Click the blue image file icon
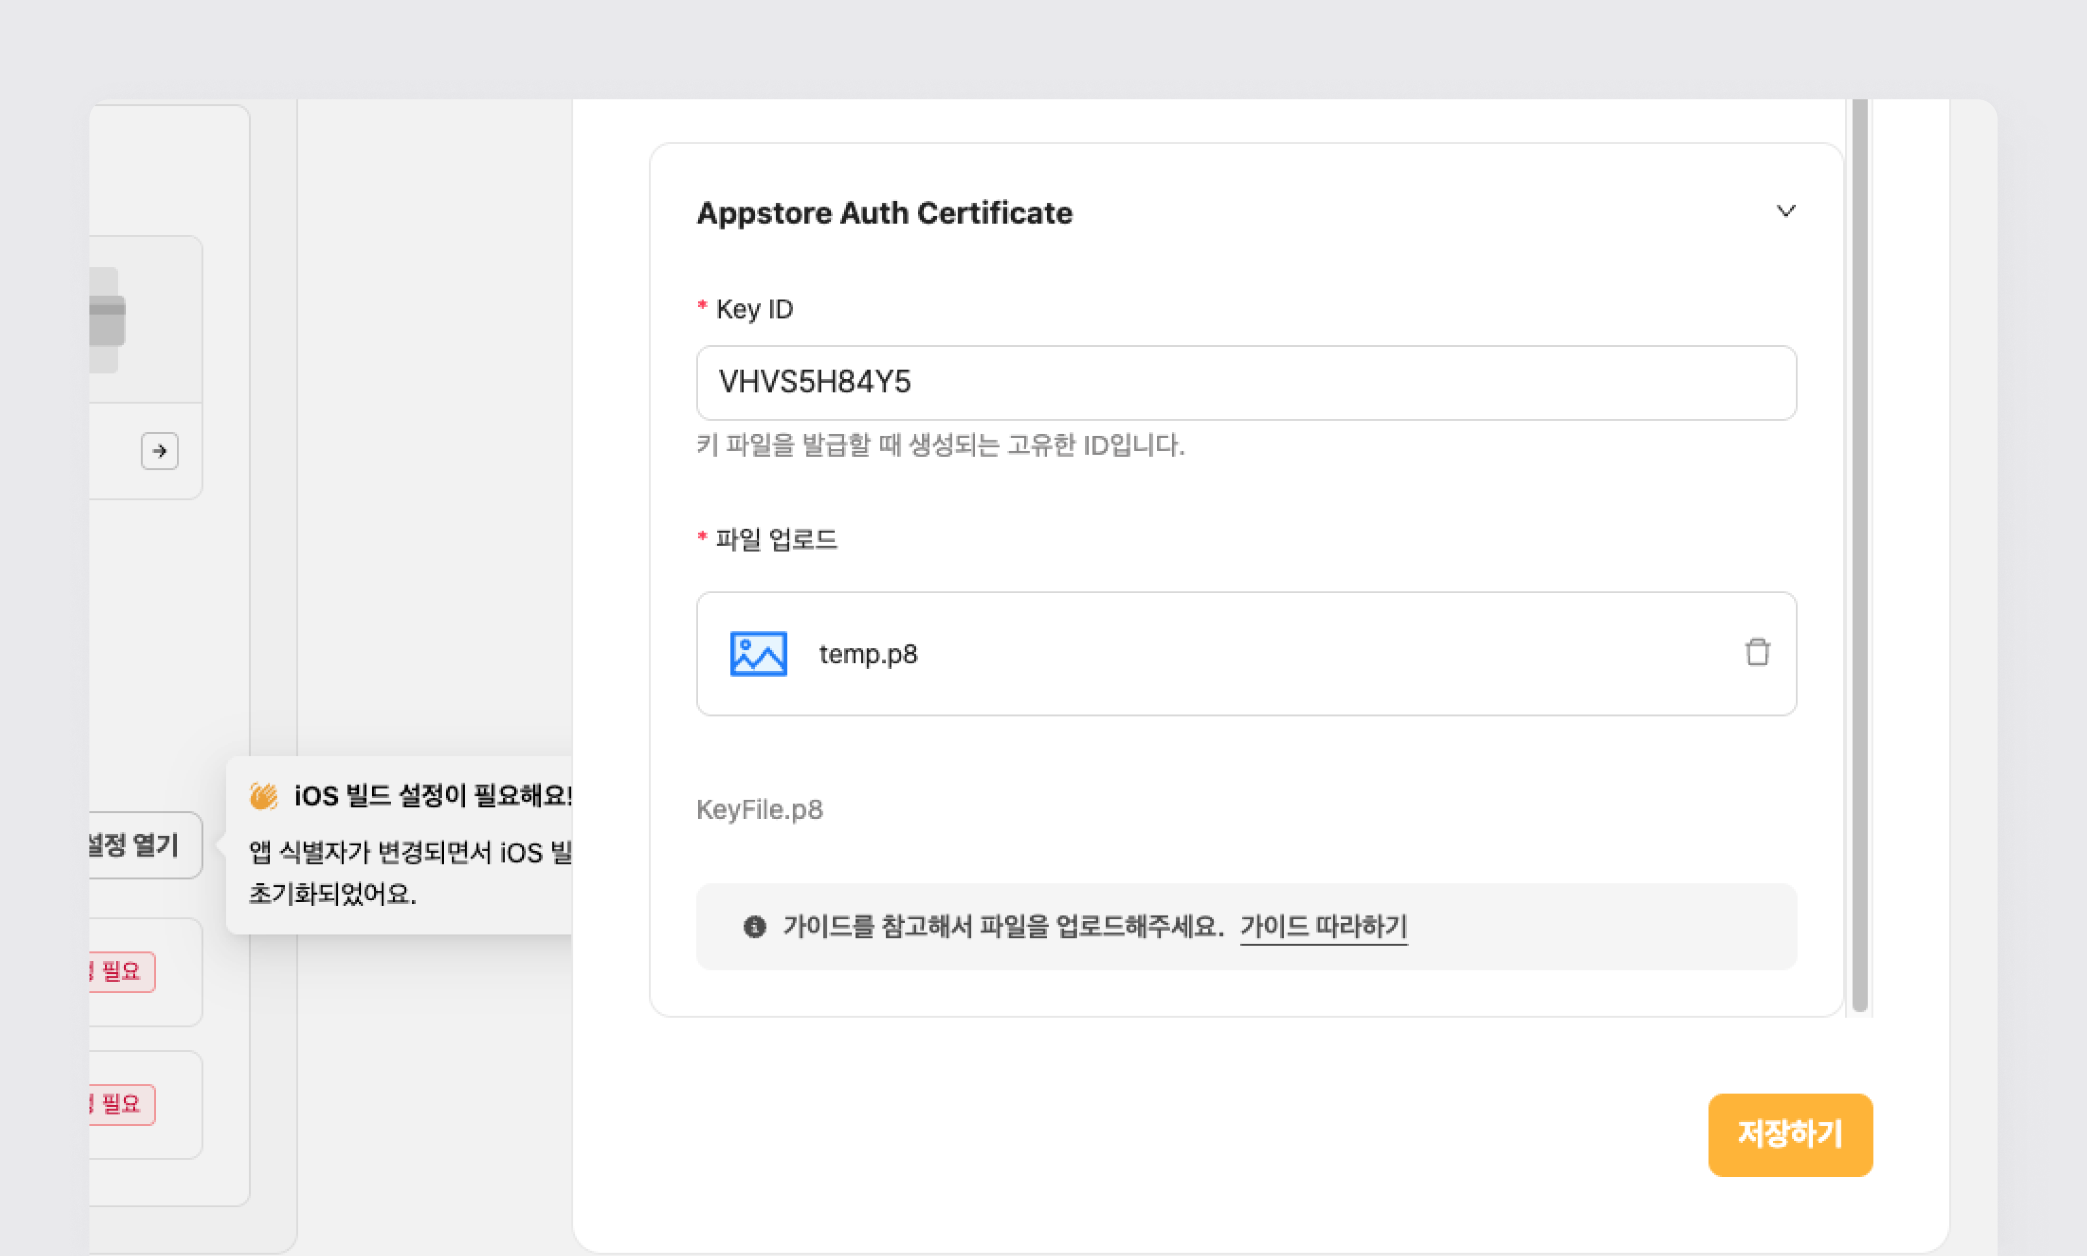Image resolution: width=2087 pixels, height=1256 pixels. coord(757,653)
